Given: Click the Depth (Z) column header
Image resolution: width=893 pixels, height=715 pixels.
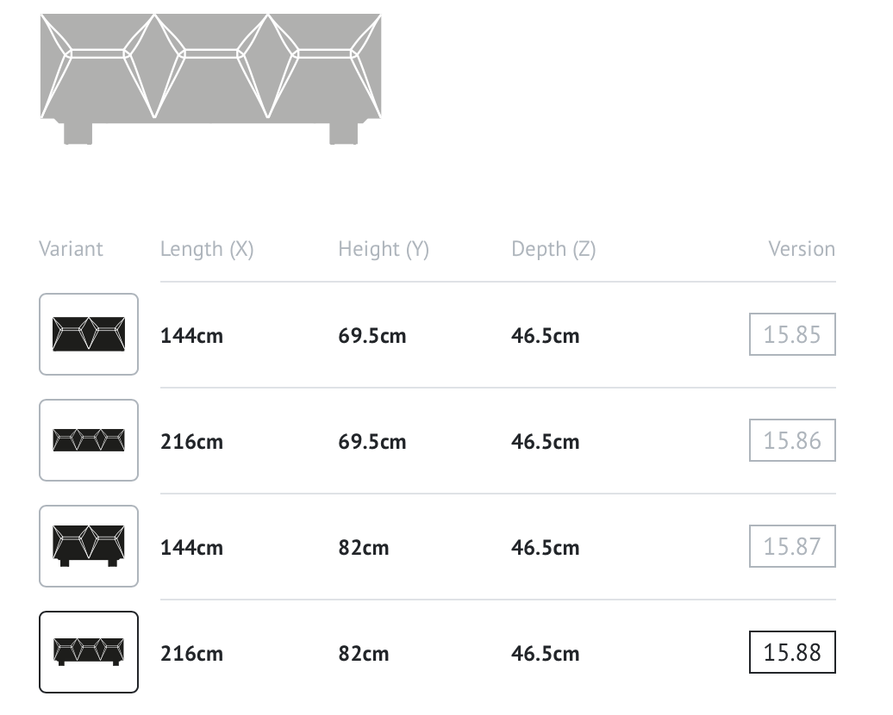Looking at the screenshot, I should pos(553,249).
